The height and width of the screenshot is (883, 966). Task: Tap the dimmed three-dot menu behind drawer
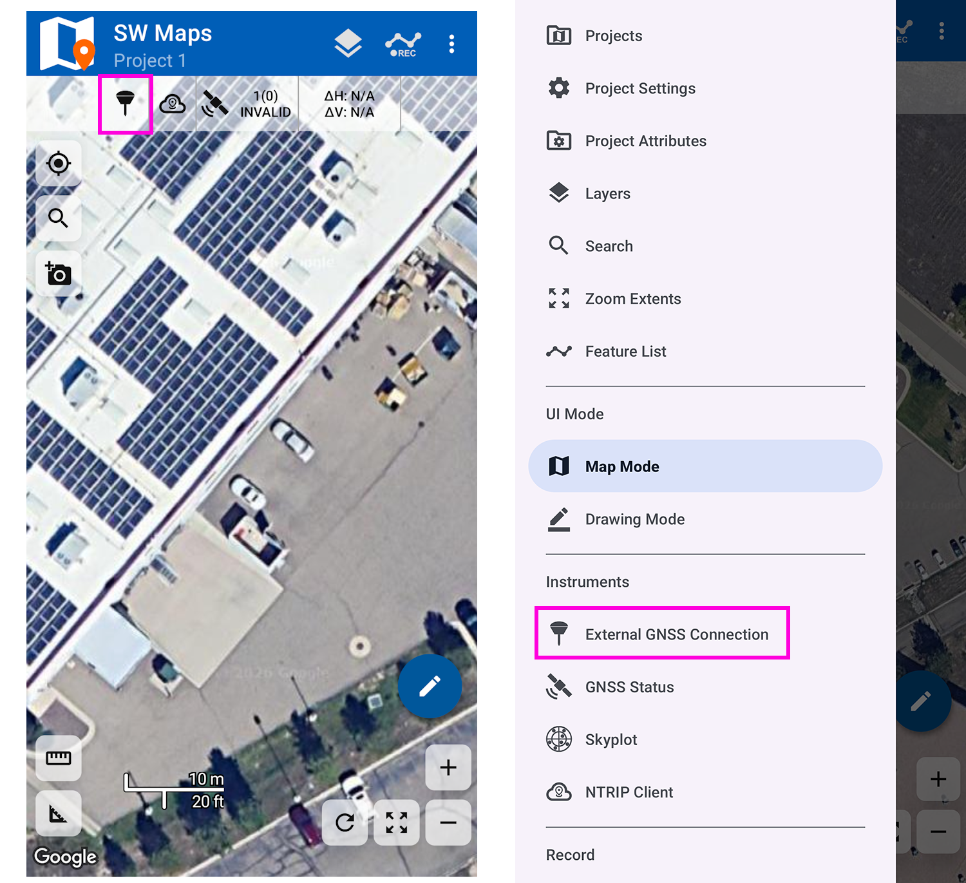942,31
